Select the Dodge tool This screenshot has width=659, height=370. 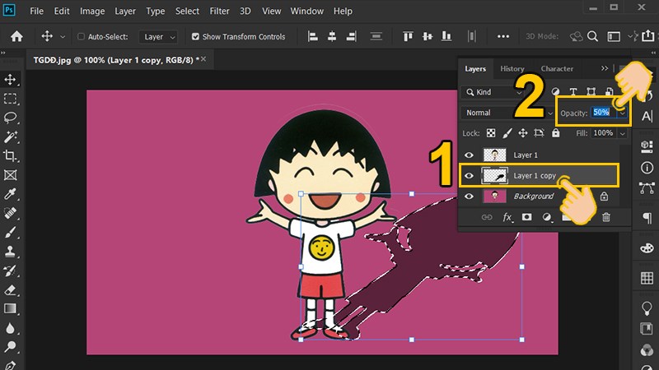coord(10,346)
